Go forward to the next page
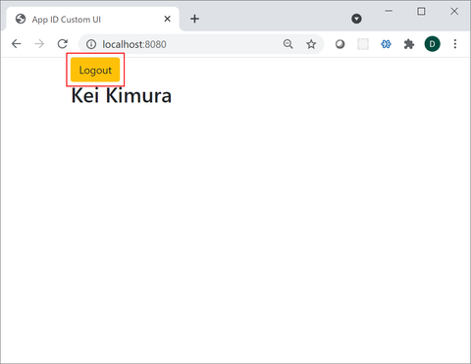 [39, 44]
